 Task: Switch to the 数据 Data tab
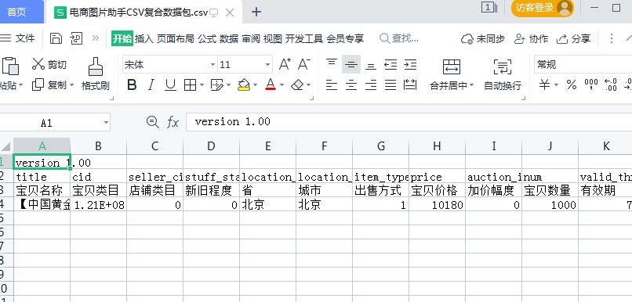click(x=229, y=38)
